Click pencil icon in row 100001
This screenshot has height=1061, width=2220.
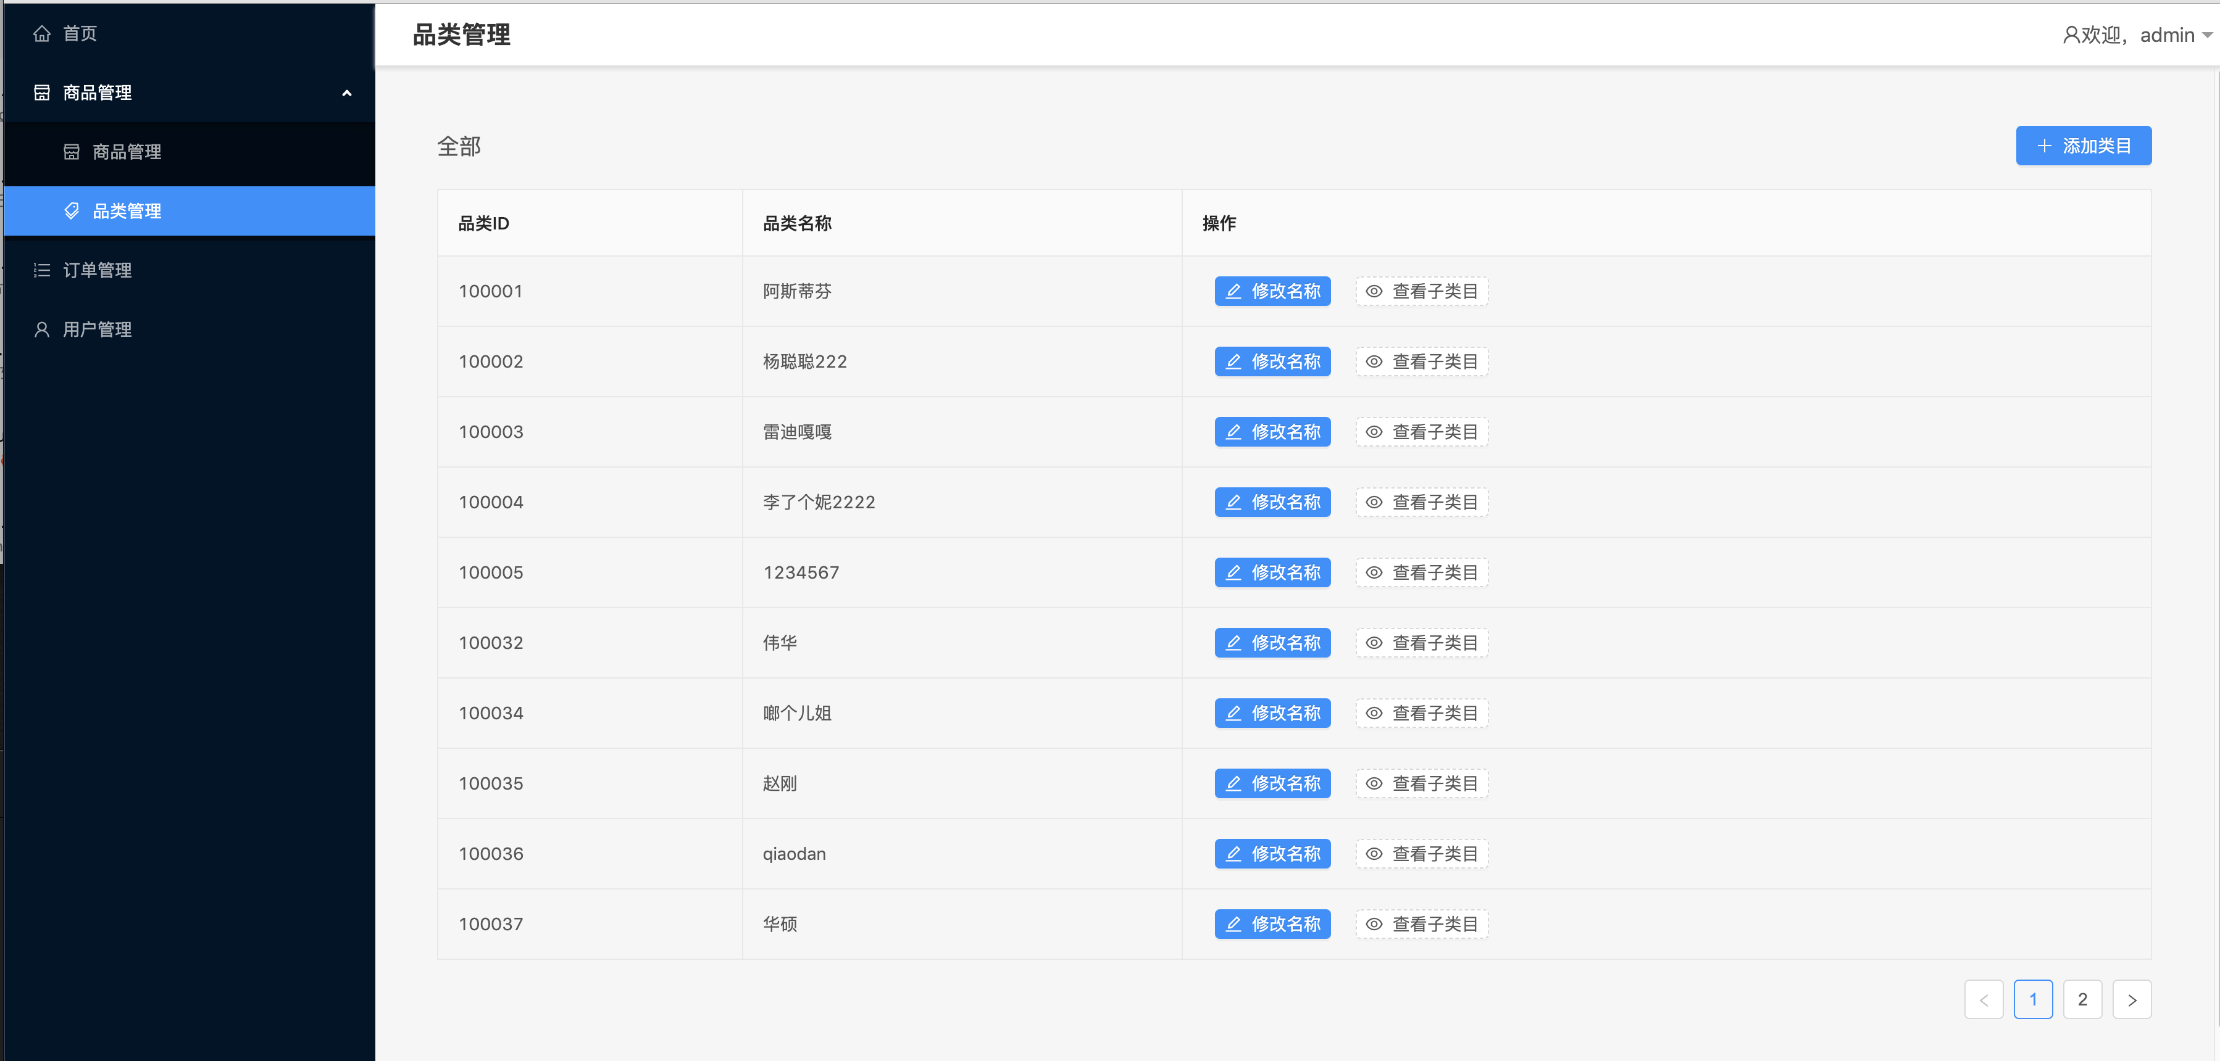pyautogui.click(x=1233, y=291)
